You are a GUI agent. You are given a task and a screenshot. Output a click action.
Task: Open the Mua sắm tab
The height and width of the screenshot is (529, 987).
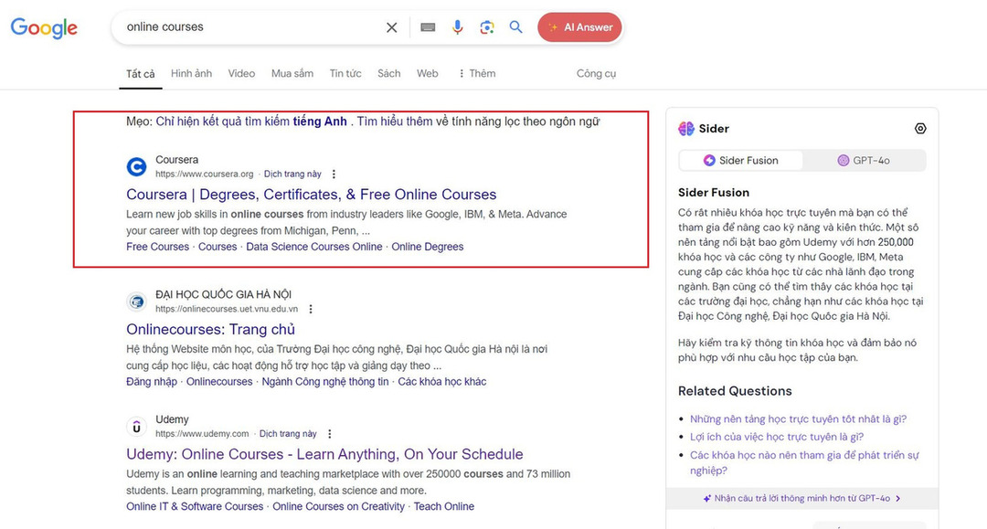click(292, 74)
